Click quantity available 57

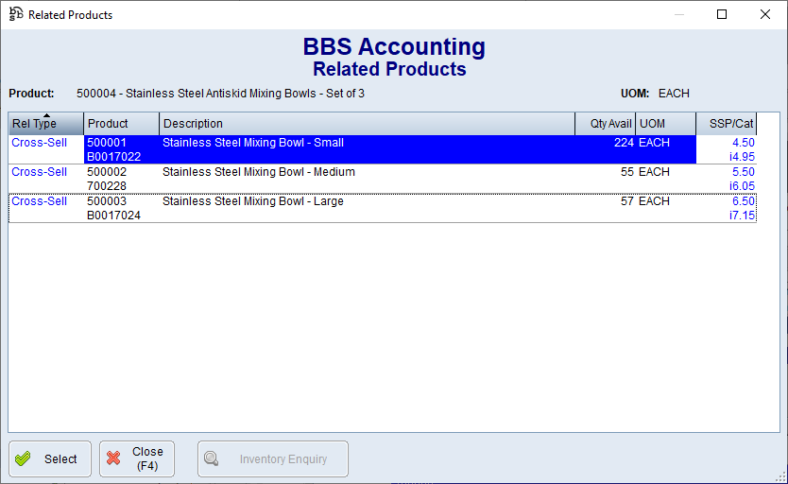tap(627, 201)
